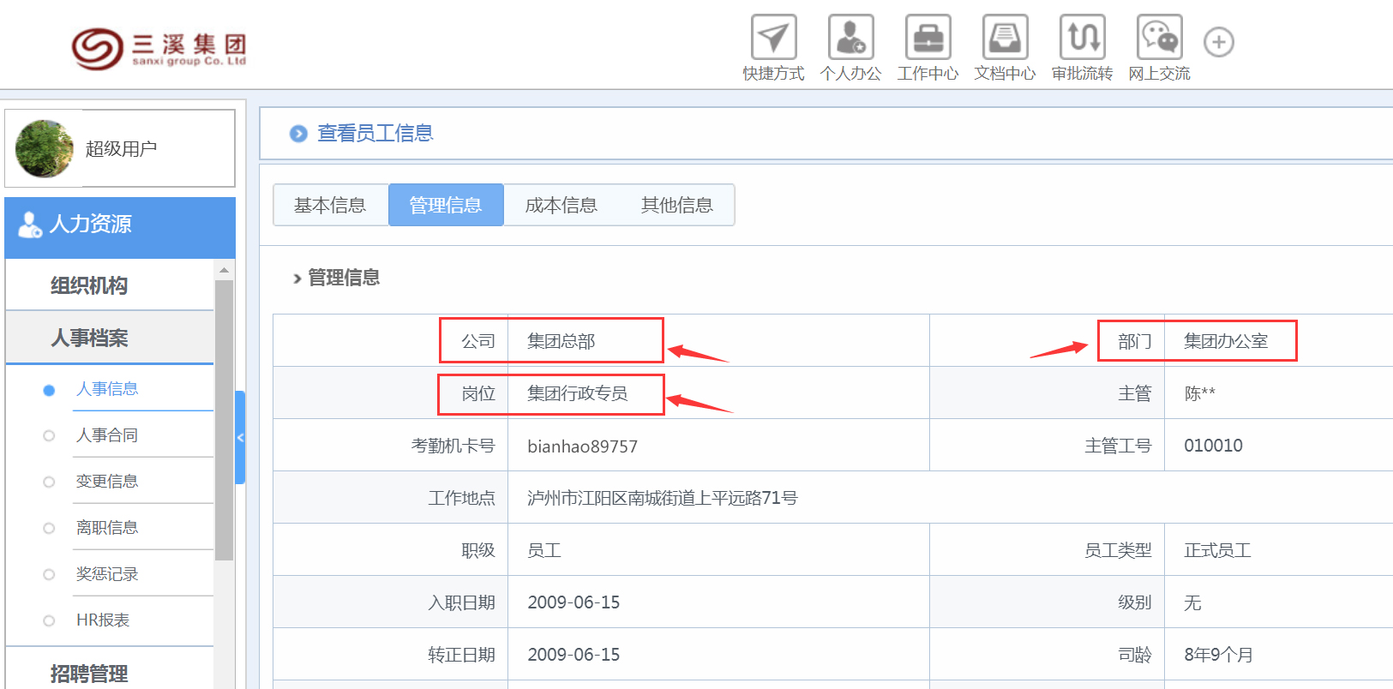Click the 010010 supervisor ID value
The width and height of the screenshot is (1393, 689).
click(1213, 446)
